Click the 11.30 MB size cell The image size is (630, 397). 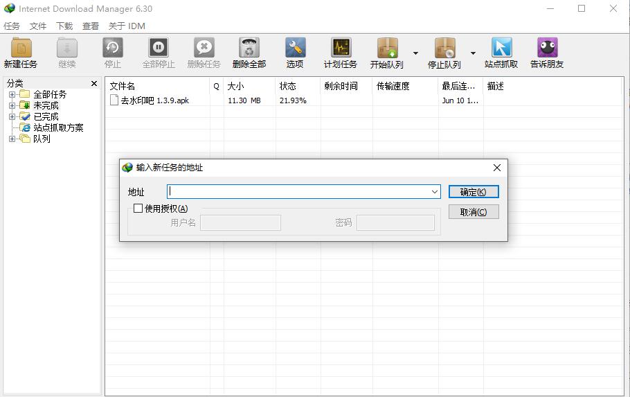point(244,100)
